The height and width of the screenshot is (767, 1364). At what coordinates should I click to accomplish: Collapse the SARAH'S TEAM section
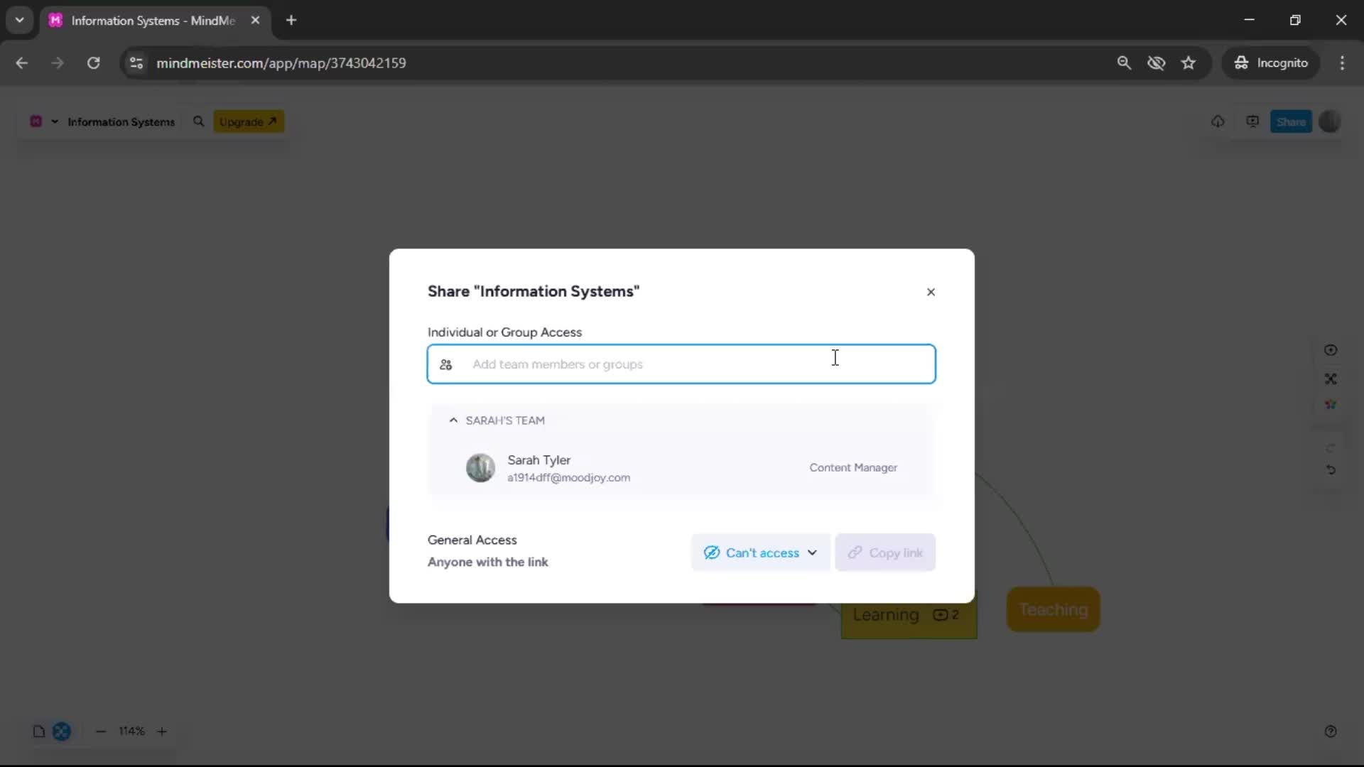point(453,420)
